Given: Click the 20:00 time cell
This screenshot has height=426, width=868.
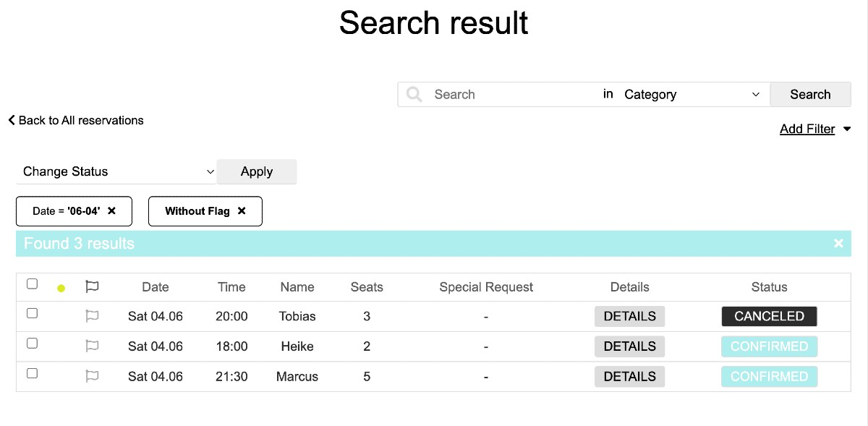Looking at the screenshot, I should [231, 316].
